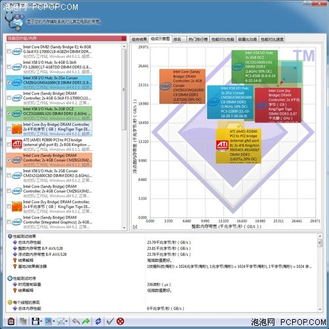329x329 pixels.
Task: Click Intel logo of Core DMI2 Sandy Bridge-E row
Action: click(17, 51)
